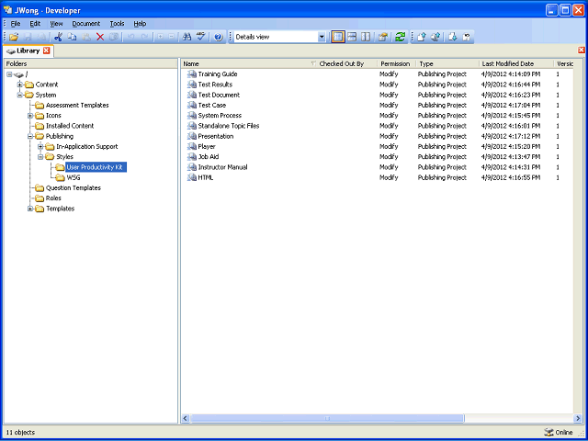The image size is (588, 441).
Task: Click the scrollbar left arrow
Action: coord(186,418)
